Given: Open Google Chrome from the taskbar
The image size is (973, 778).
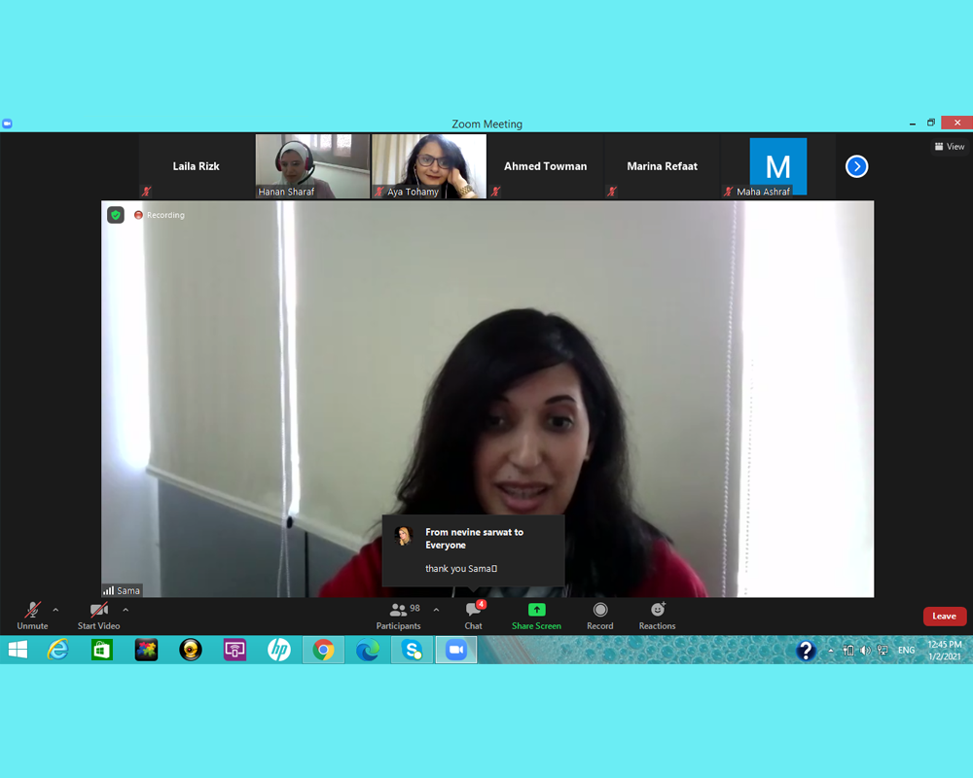Looking at the screenshot, I should pos(323,651).
